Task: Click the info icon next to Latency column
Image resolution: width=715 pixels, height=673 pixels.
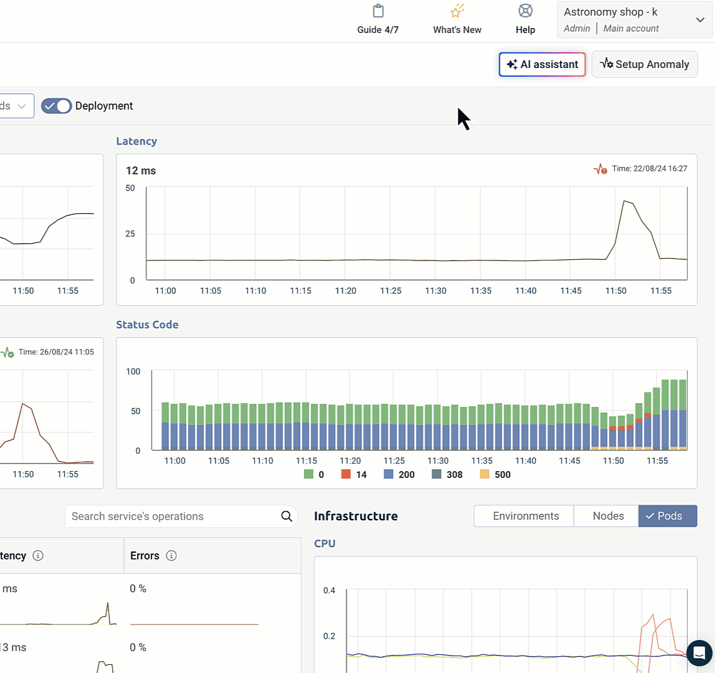Action: point(38,556)
